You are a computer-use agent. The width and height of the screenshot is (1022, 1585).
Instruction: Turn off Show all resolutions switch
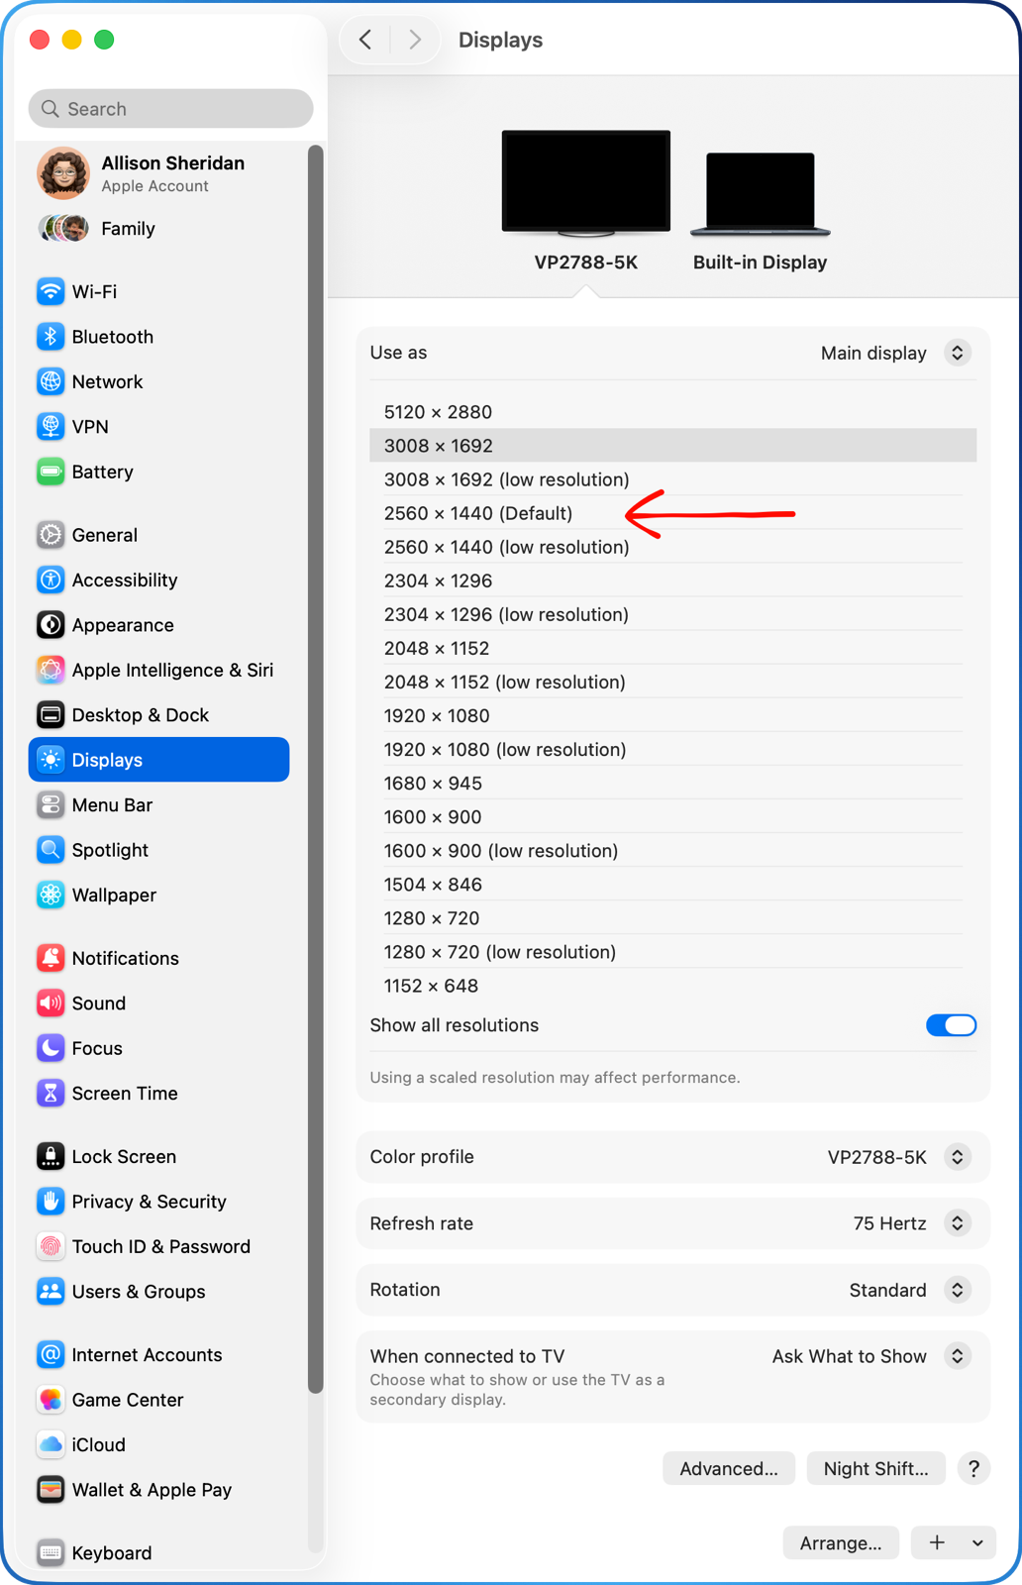(x=951, y=1025)
